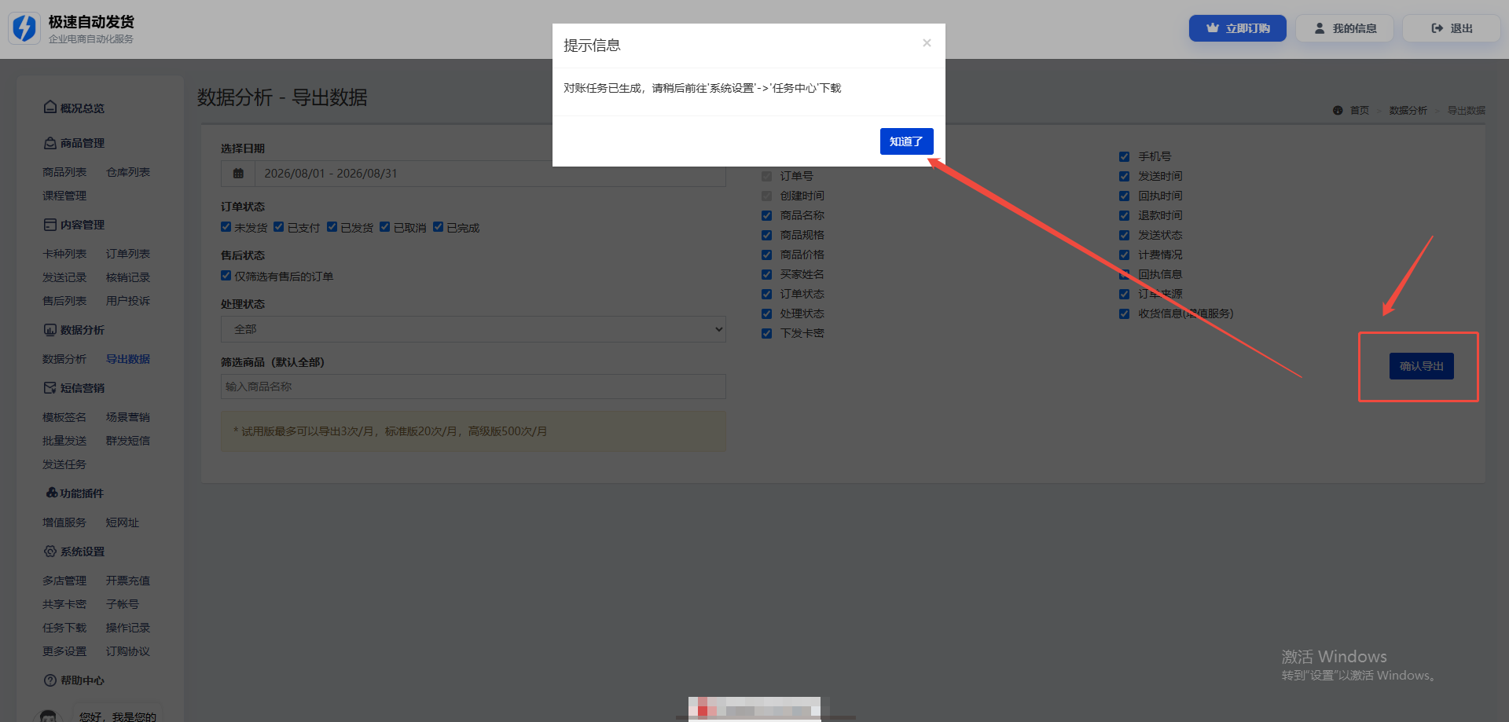The image size is (1509, 722).
Task: Click the 短信营销 envelope icon
Action: 50,388
